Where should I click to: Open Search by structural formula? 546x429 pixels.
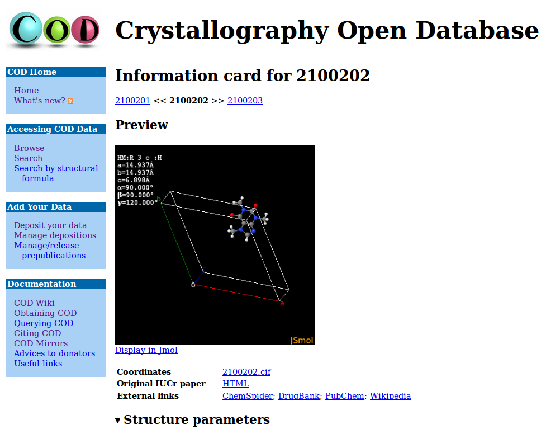[56, 168]
